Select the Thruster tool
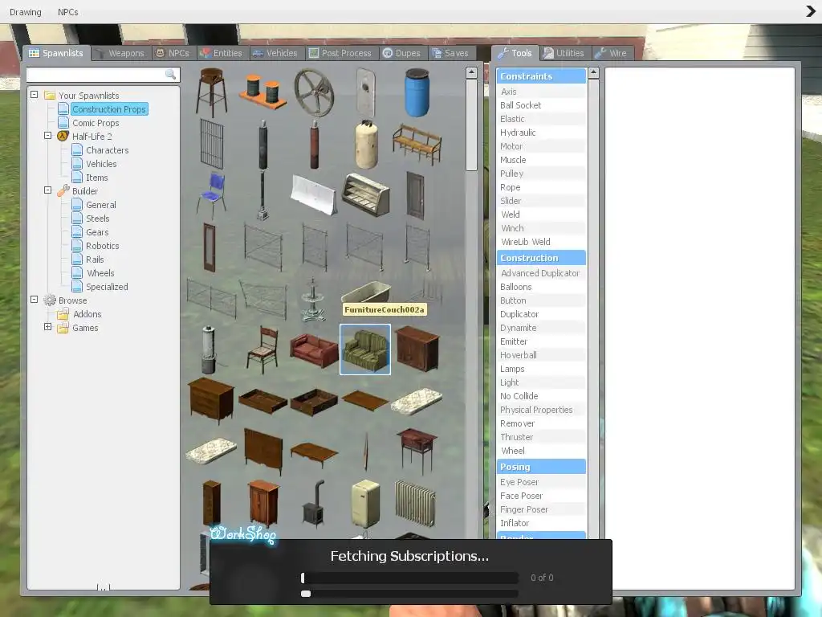The width and height of the screenshot is (822, 617). click(x=541, y=437)
